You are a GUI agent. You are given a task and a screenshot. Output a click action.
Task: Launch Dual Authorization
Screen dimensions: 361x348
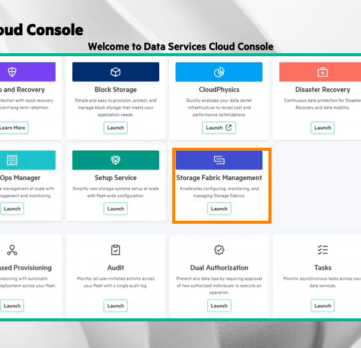pos(219,306)
